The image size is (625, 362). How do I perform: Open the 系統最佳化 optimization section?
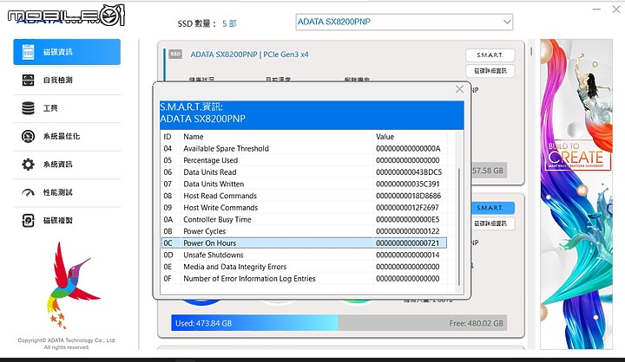67,137
